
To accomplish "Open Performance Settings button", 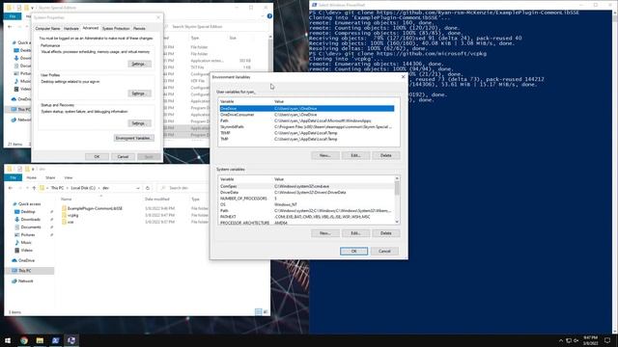I will 139,64.
